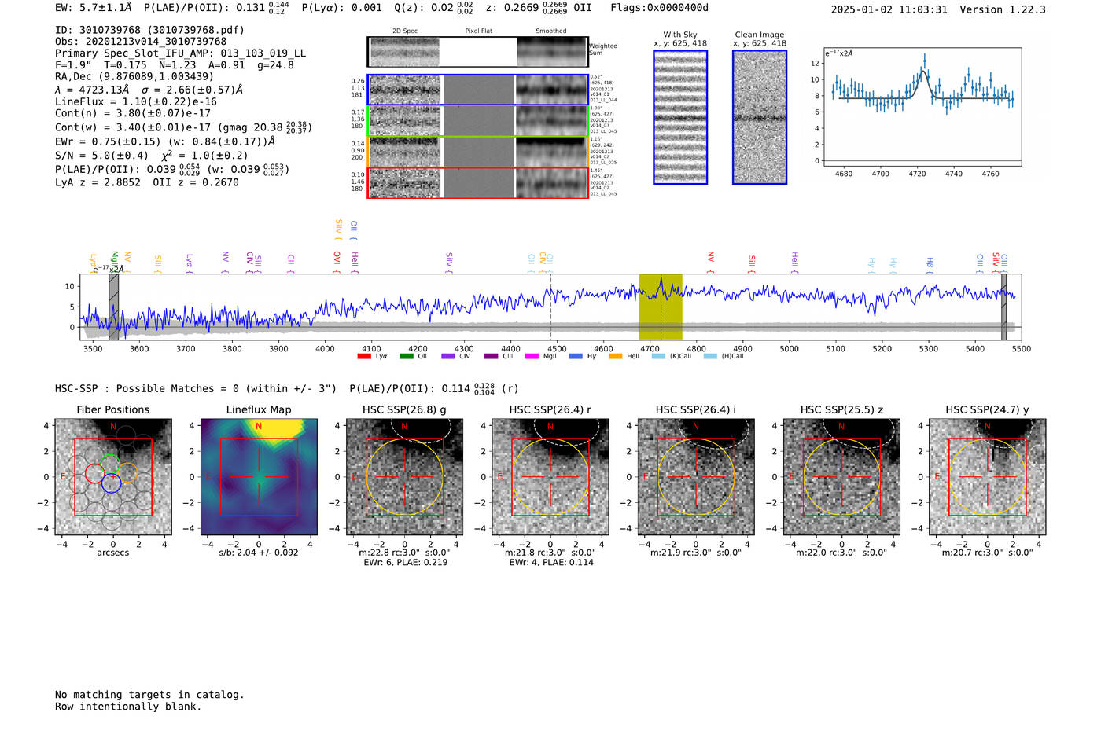Click the m:20.7 rc:3.0" magnitude caption
This screenshot has width=1101, height=749.
coord(987,553)
